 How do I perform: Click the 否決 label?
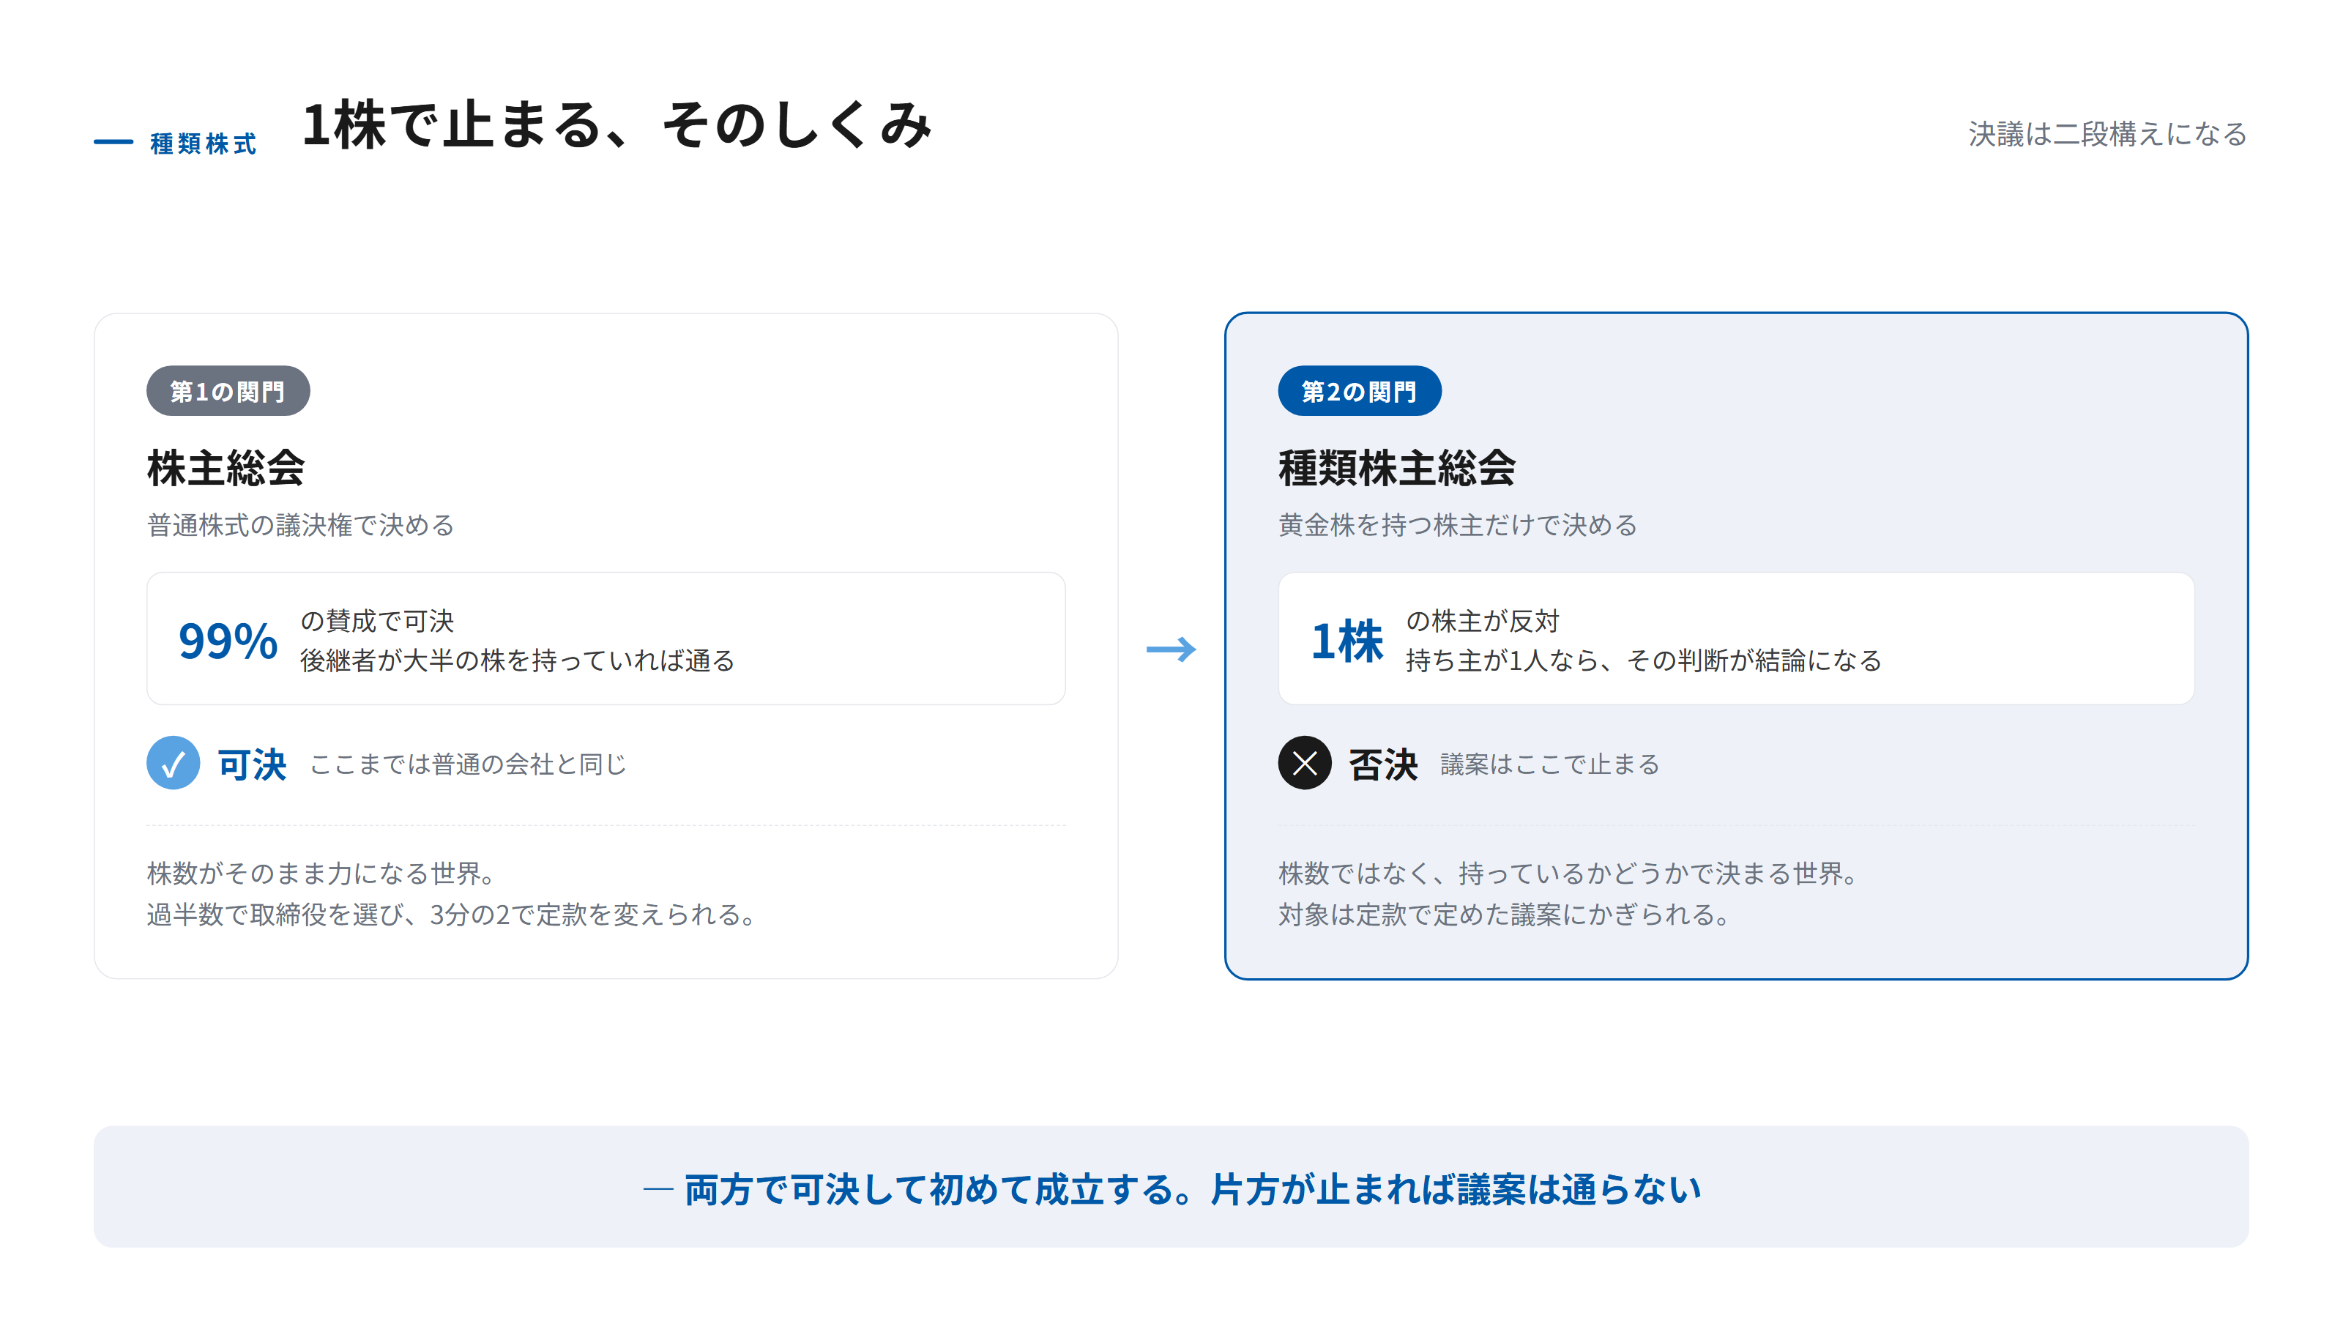pyautogui.click(x=1382, y=764)
